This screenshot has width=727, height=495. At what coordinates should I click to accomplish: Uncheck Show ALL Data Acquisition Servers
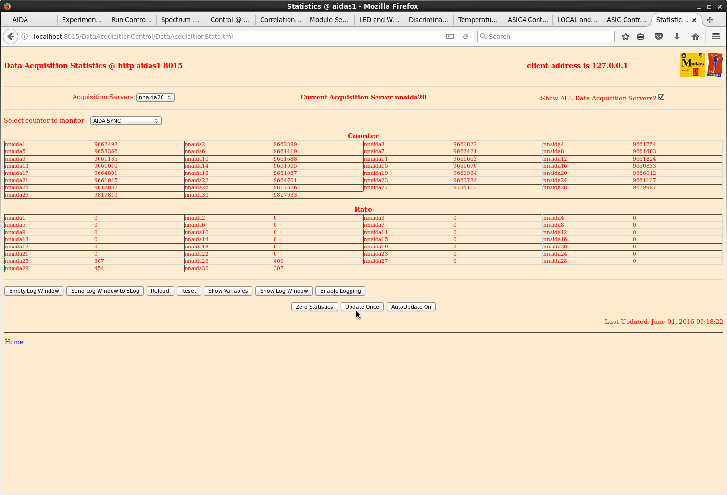[661, 97]
